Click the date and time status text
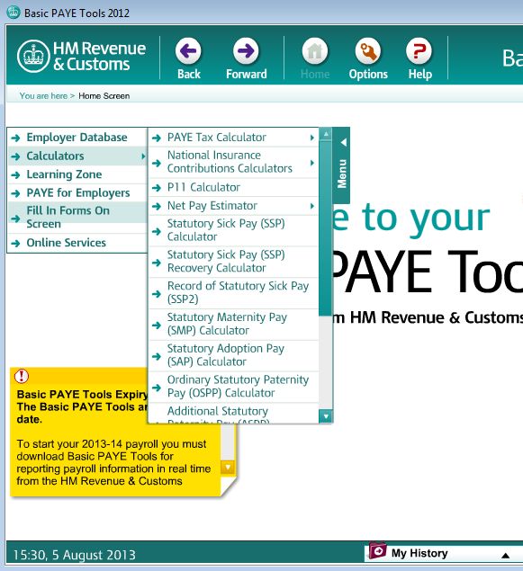This screenshot has height=571, width=523. pyautogui.click(x=75, y=555)
